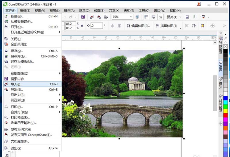Select the no-fill X swatch in palette

225,47
